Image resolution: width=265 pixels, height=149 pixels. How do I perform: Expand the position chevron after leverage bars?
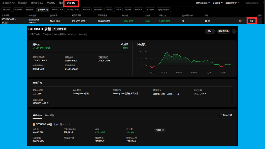[70, 124]
